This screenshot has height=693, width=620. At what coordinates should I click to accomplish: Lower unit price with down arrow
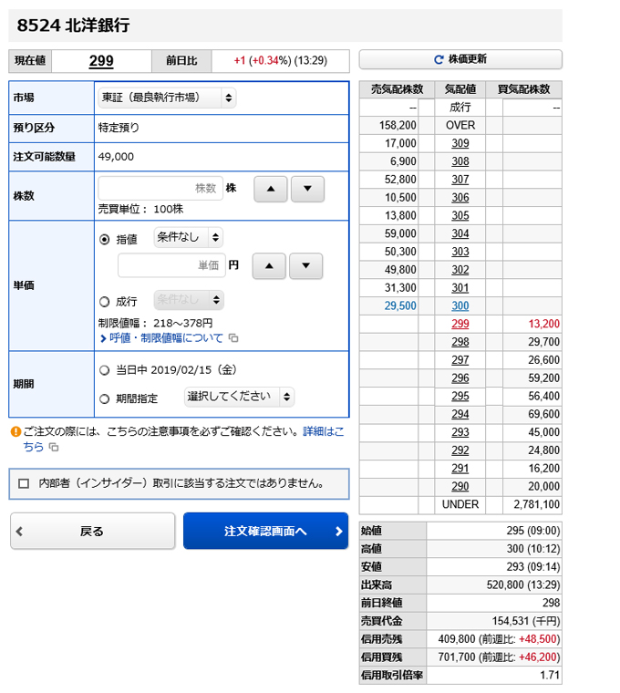[305, 266]
